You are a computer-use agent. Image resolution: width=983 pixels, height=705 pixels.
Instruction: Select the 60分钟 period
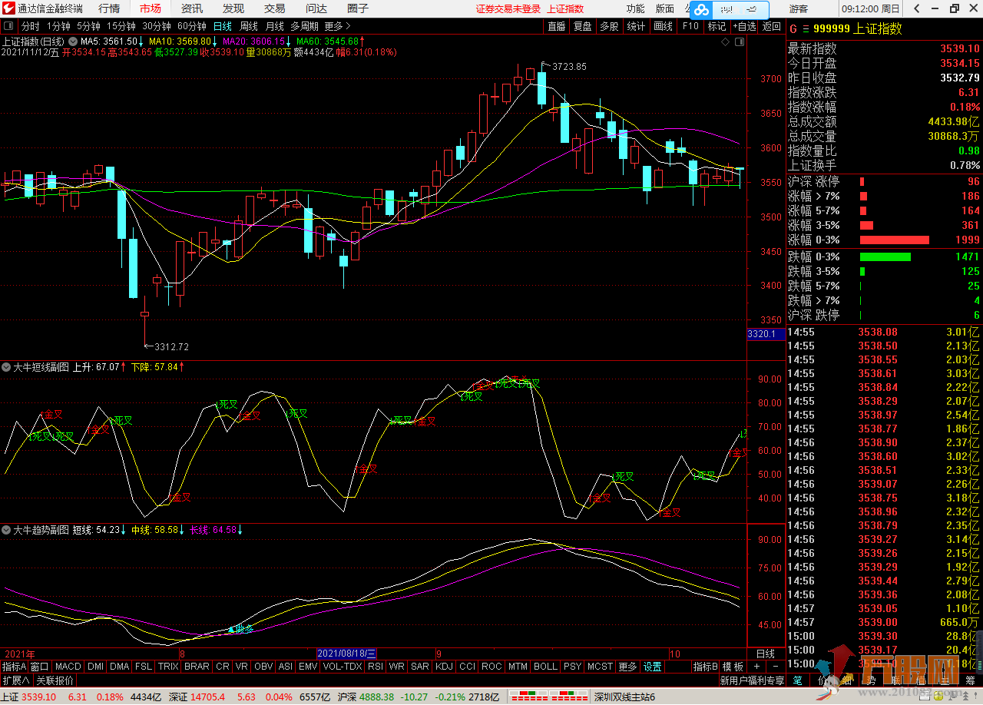[191, 26]
